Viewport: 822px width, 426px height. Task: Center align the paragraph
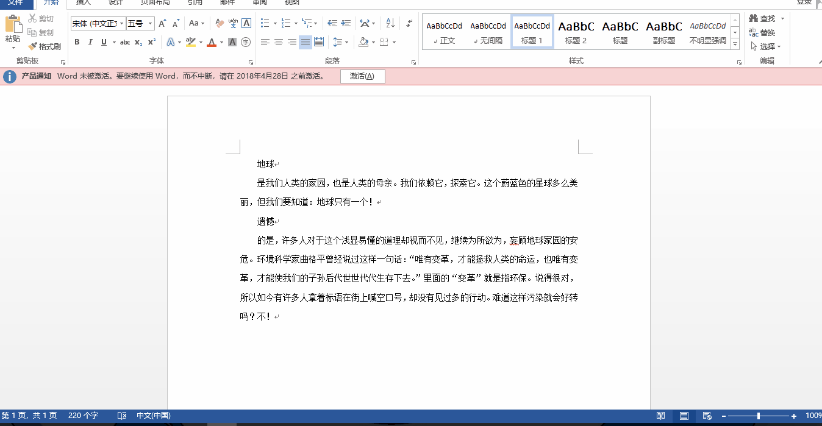(279, 42)
